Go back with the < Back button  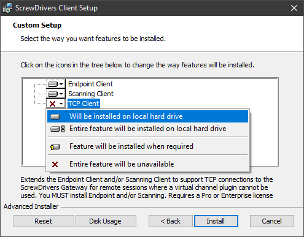170,221
